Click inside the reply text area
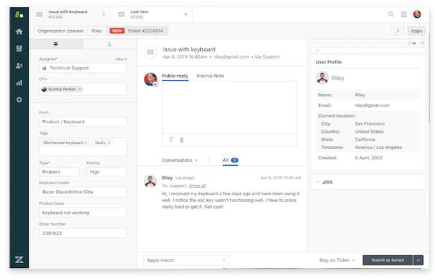 pos(230,107)
